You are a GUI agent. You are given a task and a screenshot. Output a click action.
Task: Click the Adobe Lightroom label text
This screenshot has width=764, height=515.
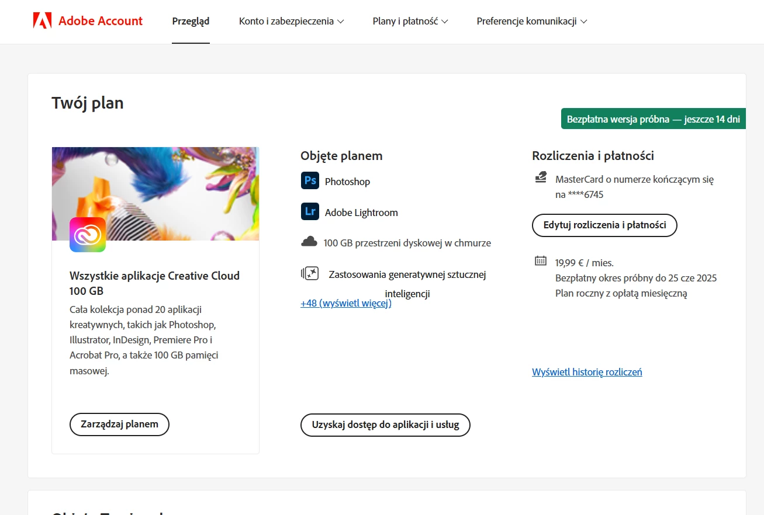(361, 213)
